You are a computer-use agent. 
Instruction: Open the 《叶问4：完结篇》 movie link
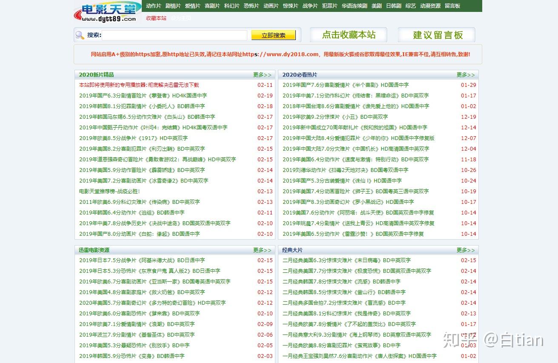153,127
